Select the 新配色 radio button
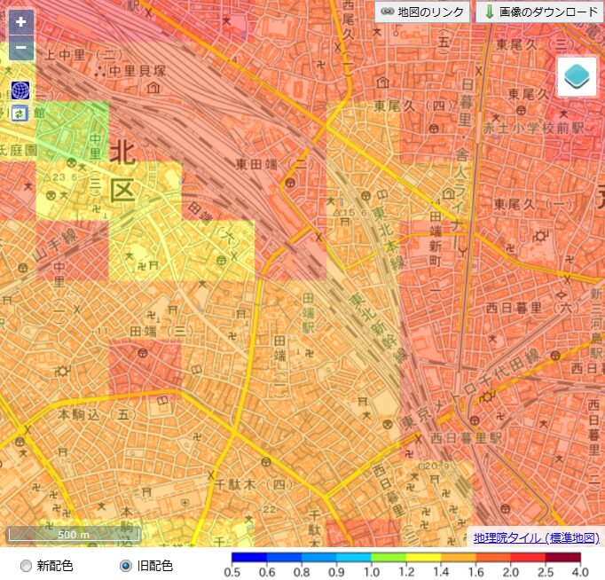Screen dimensions: 605x580 pyautogui.click(x=26, y=565)
